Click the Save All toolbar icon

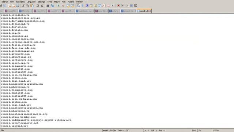[x=5, y=6]
